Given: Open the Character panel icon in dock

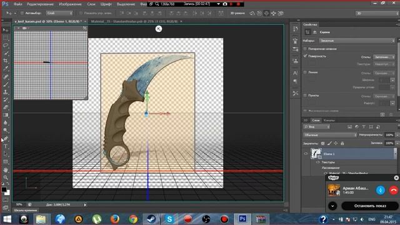Looking at the screenshot, I should click(296, 73).
